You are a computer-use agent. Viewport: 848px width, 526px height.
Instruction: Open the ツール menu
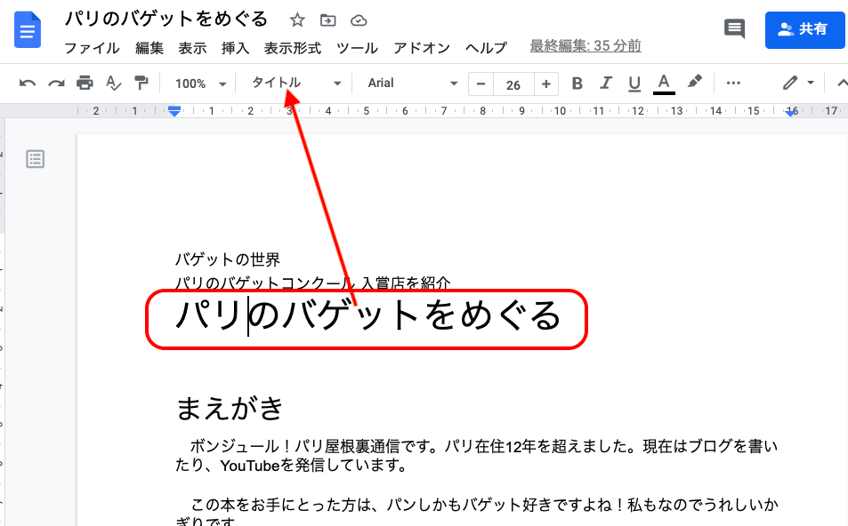357,48
